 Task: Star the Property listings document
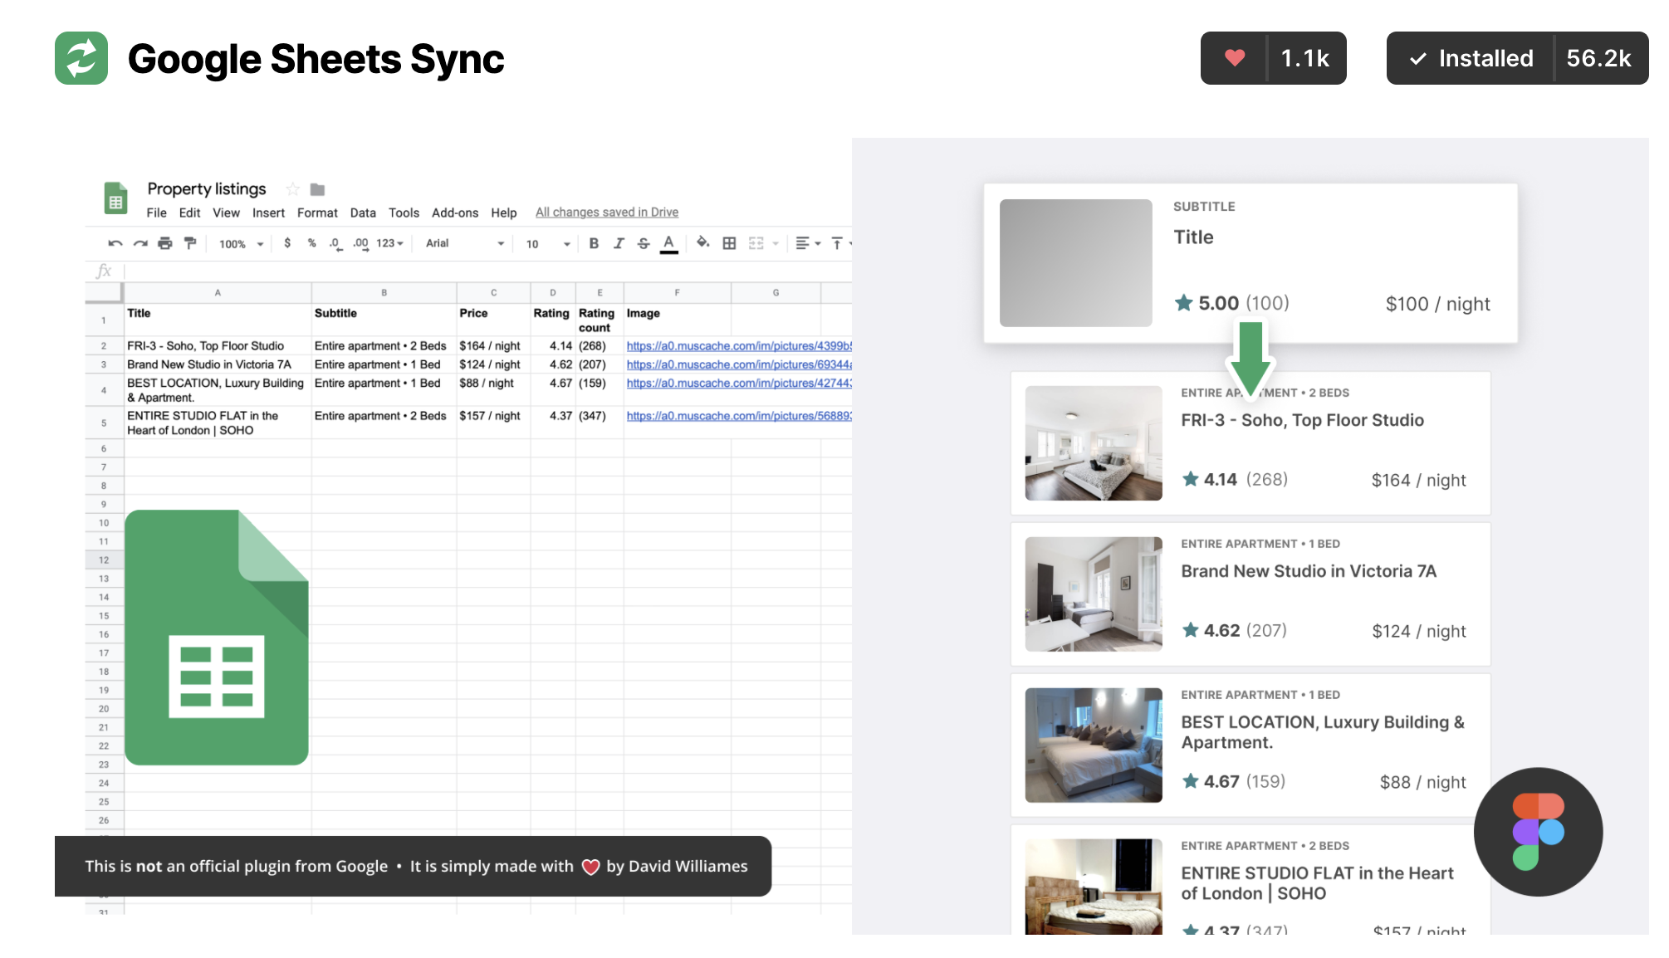(x=292, y=189)
